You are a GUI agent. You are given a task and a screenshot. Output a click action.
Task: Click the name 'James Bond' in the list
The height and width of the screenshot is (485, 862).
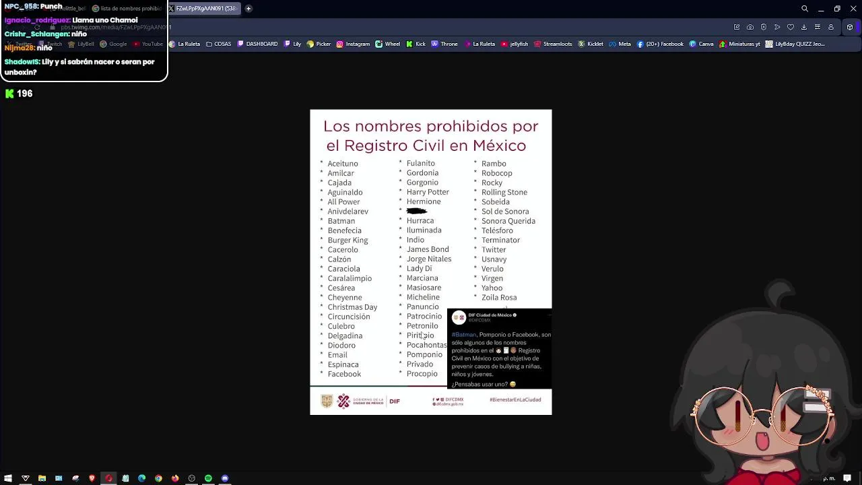[x=428, y=249]
